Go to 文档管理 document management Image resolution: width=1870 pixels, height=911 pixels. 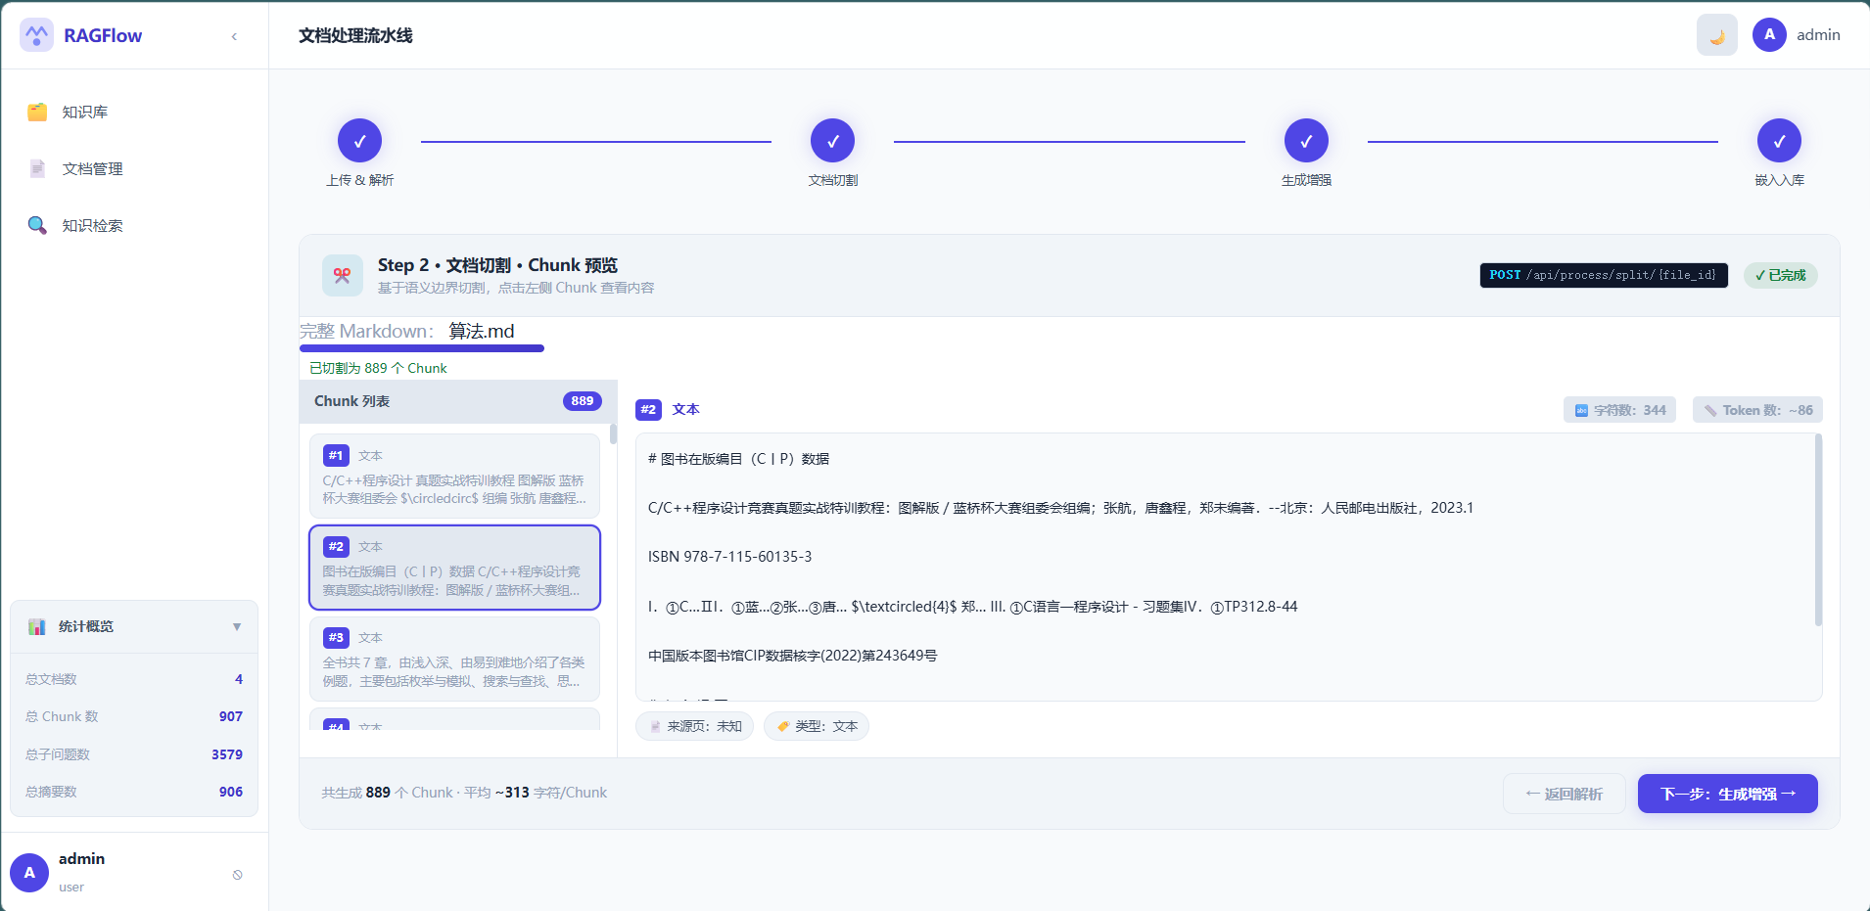coord(92,169)
